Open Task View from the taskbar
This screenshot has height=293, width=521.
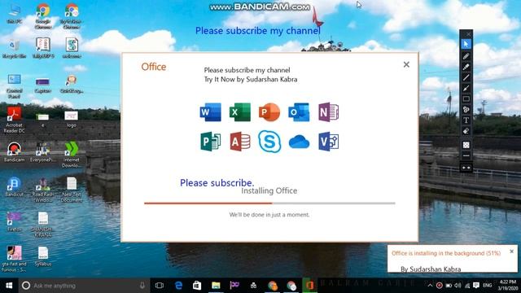click(x=160, y=286)
